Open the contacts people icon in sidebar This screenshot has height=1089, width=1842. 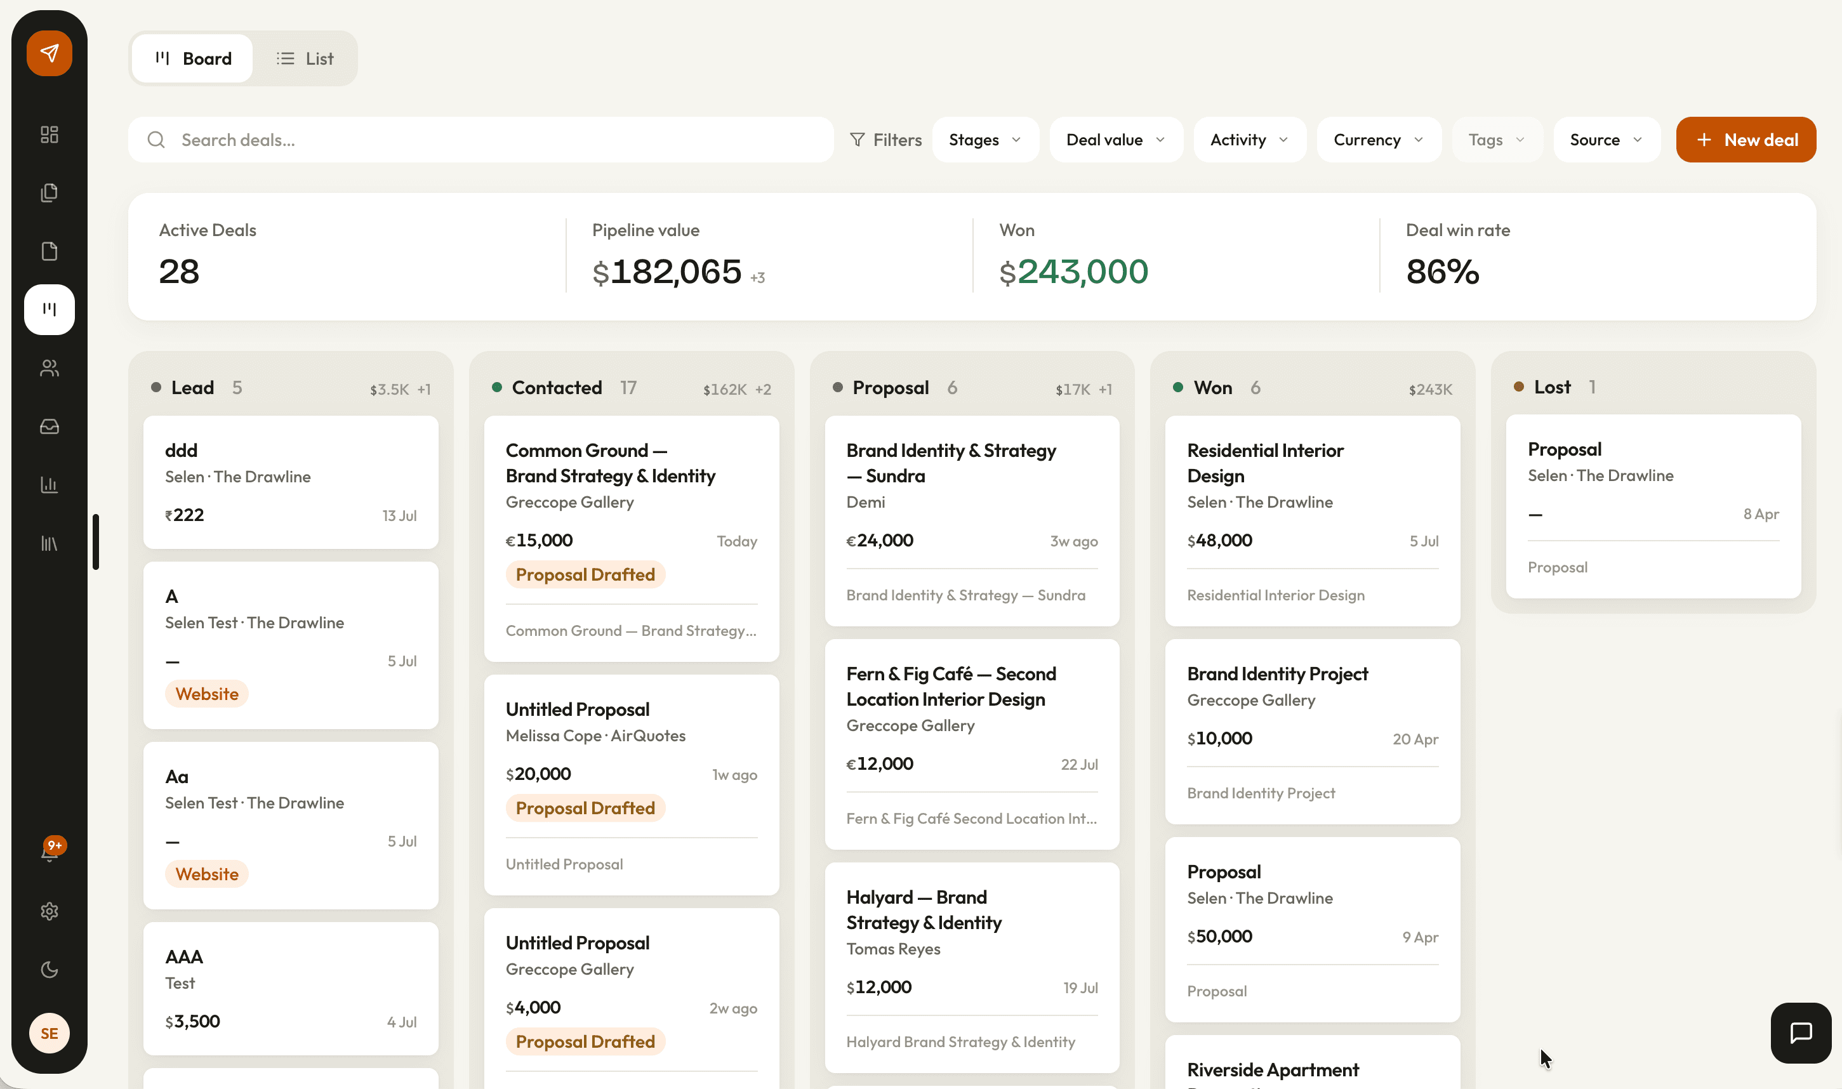pos(49,367)
